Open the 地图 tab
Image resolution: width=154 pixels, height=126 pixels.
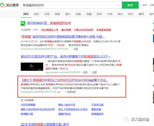tap(89, 14)
